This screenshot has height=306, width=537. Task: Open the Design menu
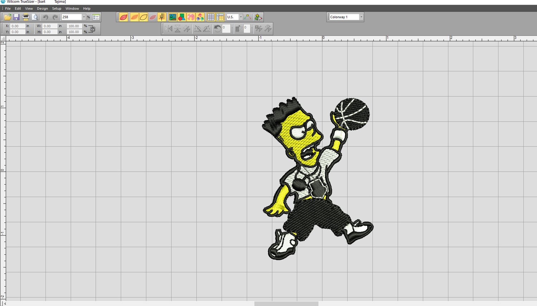(x=42, y=9)
